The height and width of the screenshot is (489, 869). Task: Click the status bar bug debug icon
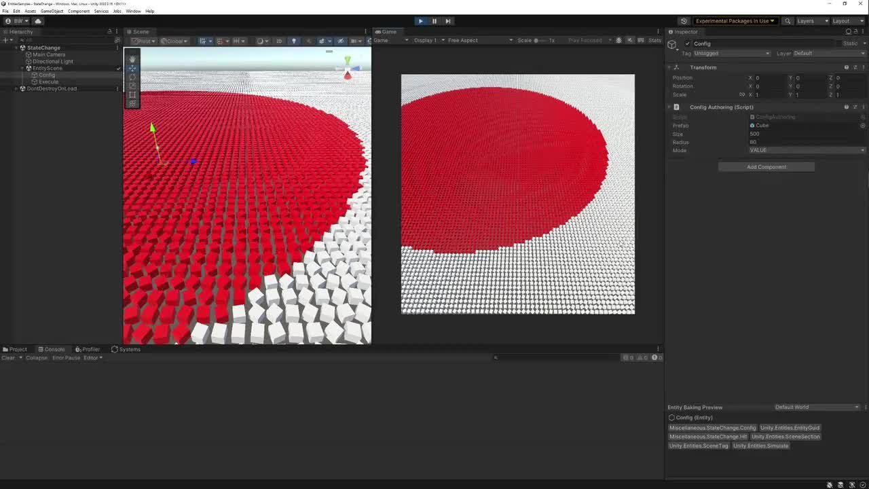(830, 485)
